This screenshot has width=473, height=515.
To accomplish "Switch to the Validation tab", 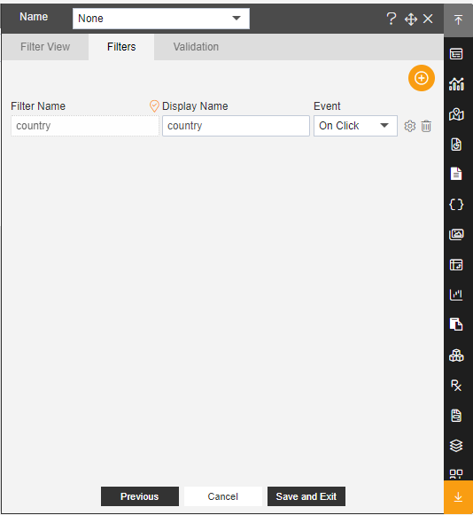I will point(196,47).
